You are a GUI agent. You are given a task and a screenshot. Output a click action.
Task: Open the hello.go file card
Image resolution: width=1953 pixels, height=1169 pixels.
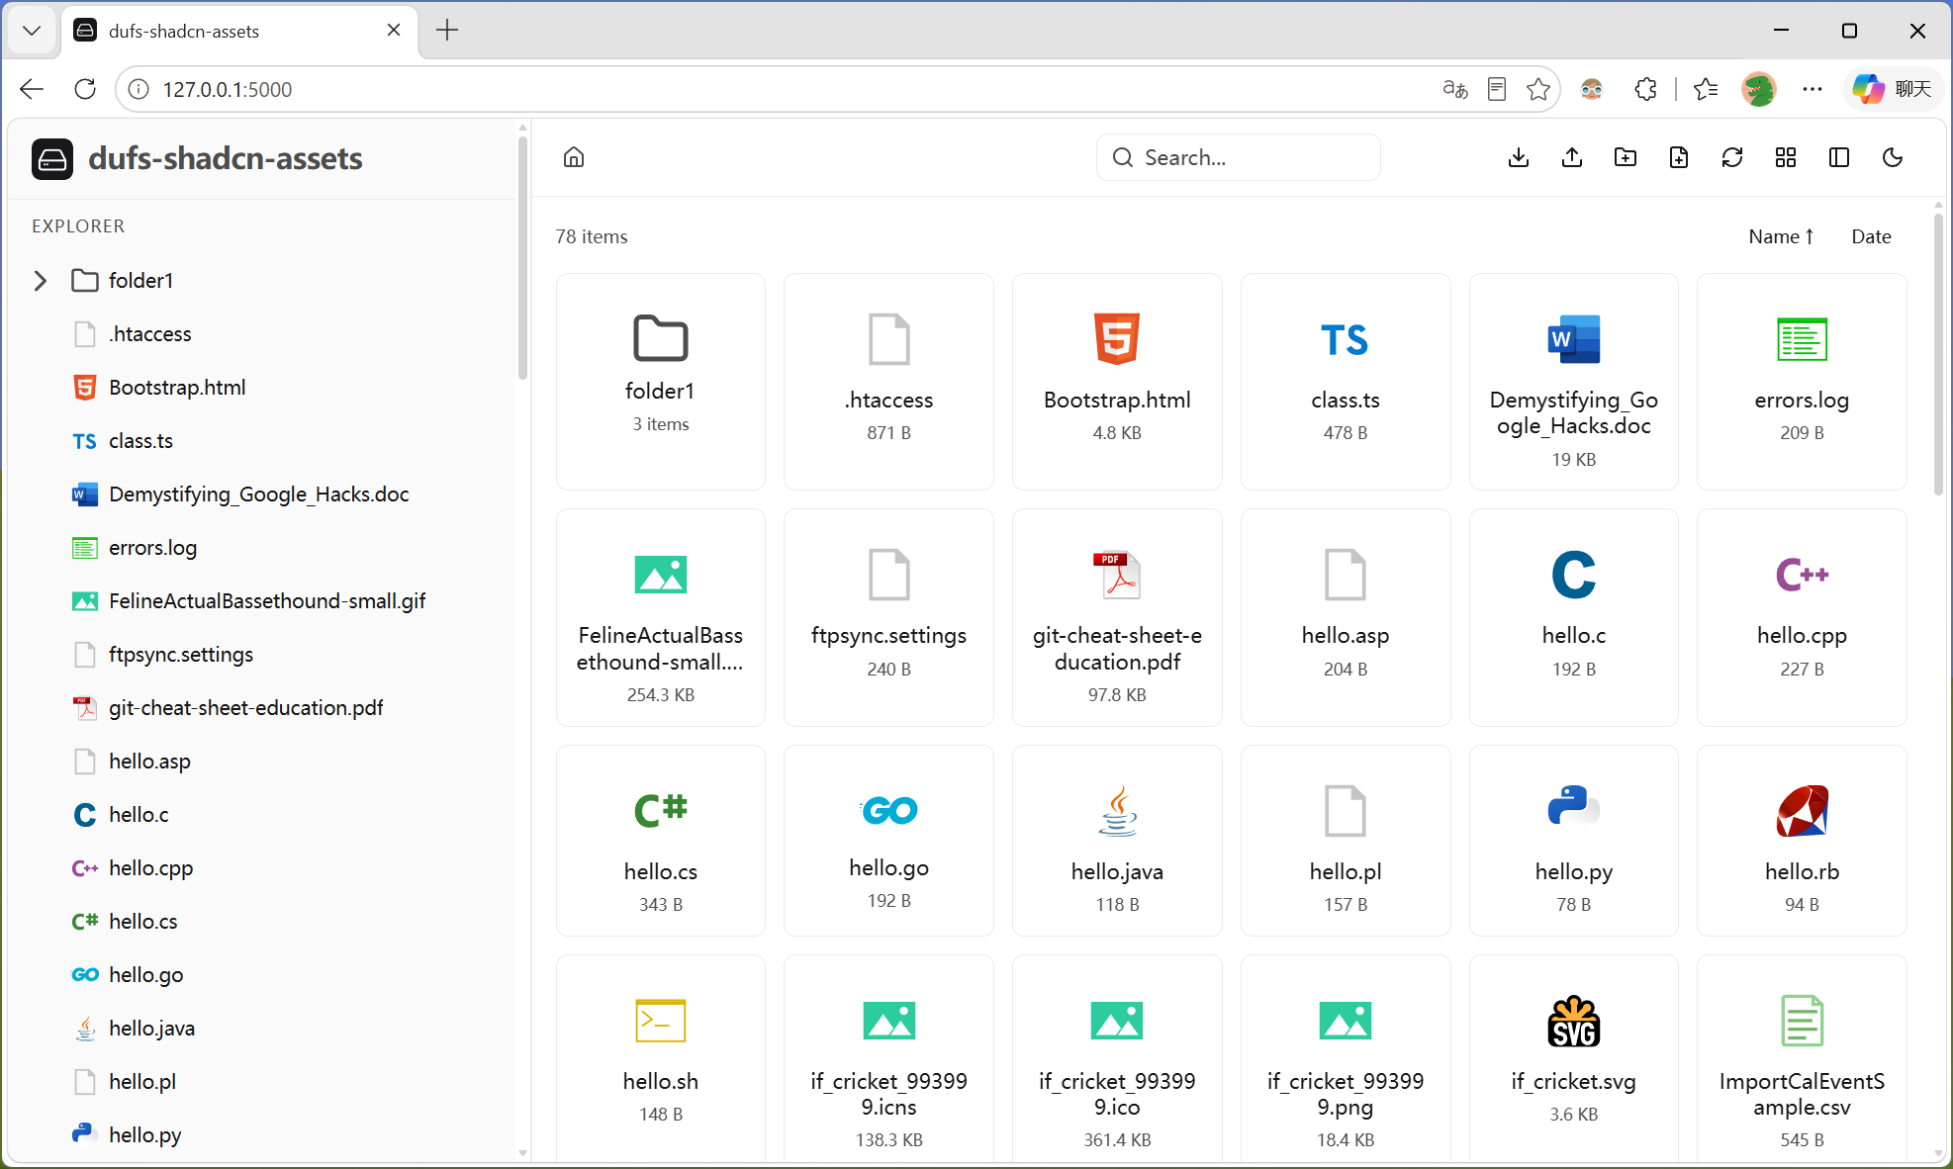[x=888, y=841]
